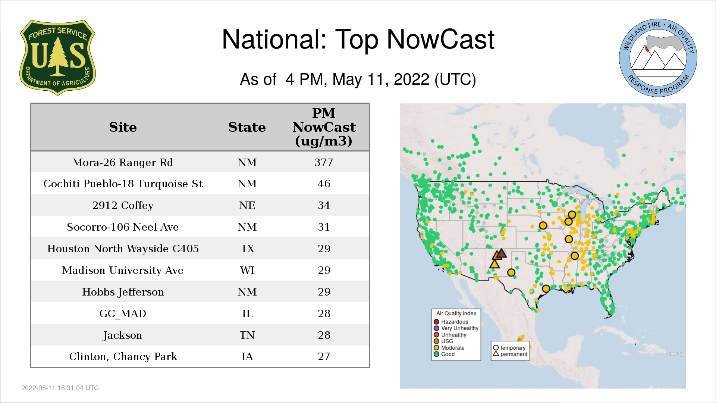Click the yellow circle marker near Houston
This screenshot has height=403, width=716.
(546, 288)
